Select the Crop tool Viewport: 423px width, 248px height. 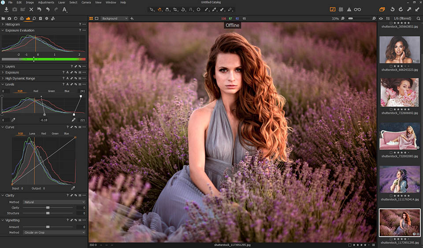[x=175, y=9]
